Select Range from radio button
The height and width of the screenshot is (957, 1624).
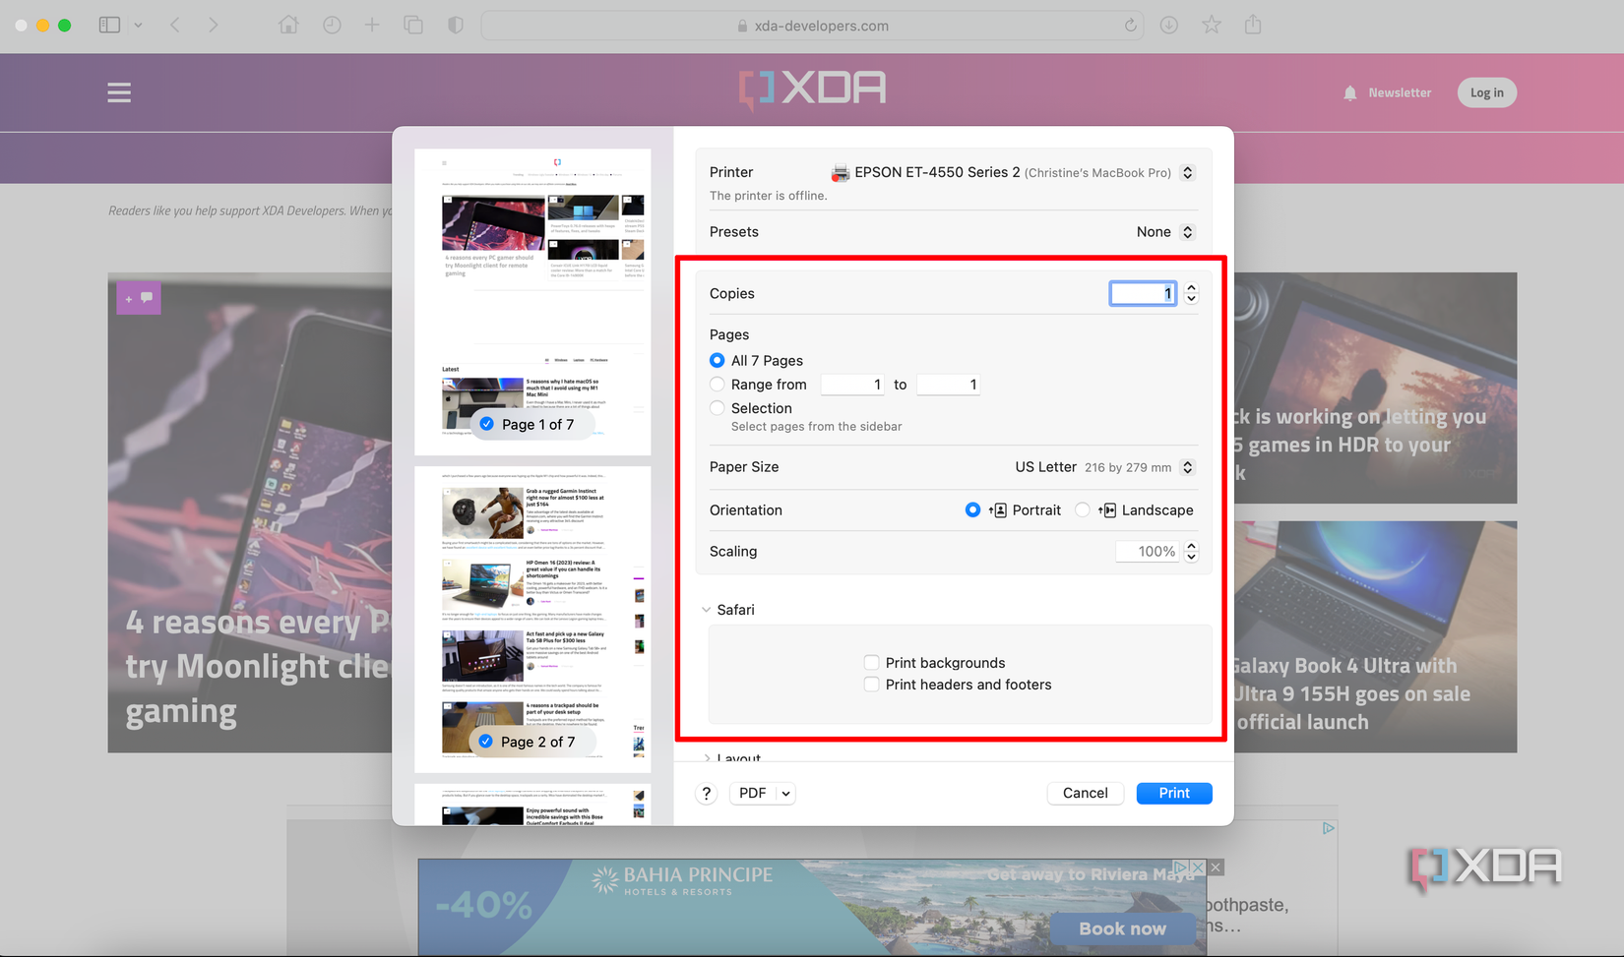tap(718, 385)
